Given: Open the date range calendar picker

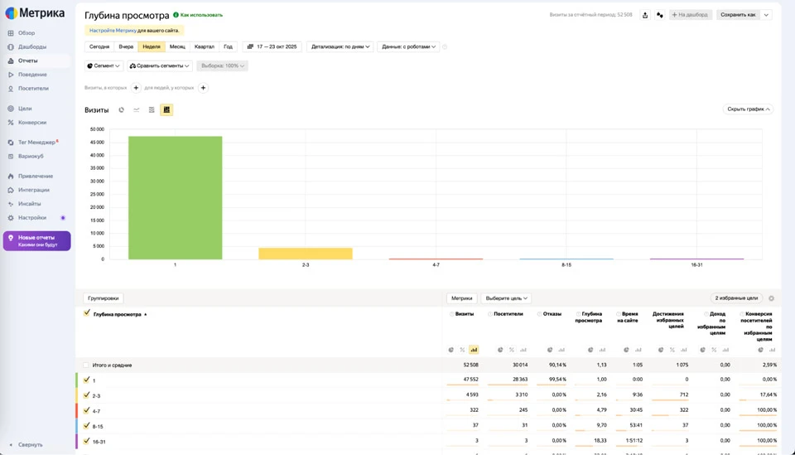Looking at the screenshot, I should [272, 46].
